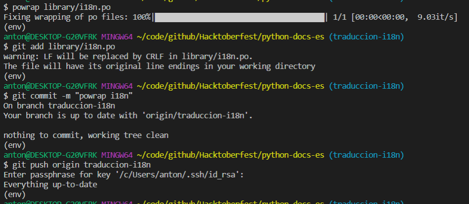Click the 'Everything up-to-date' output line
The width and height of the screenshot is (469, 204).
pos(50,185)
